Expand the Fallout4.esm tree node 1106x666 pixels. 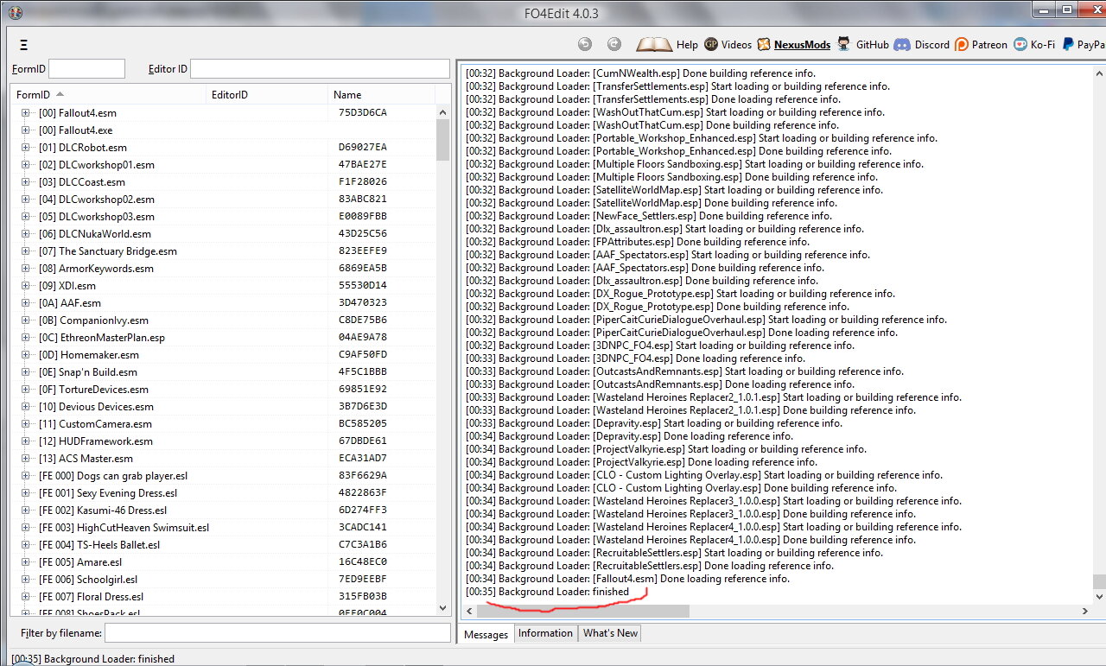(26, 113)
